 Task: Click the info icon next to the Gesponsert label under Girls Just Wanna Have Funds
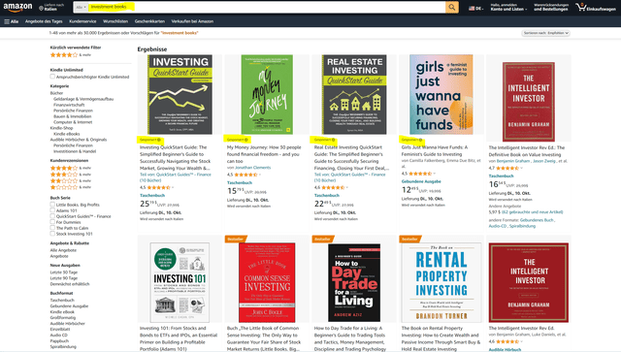point(420,140)
